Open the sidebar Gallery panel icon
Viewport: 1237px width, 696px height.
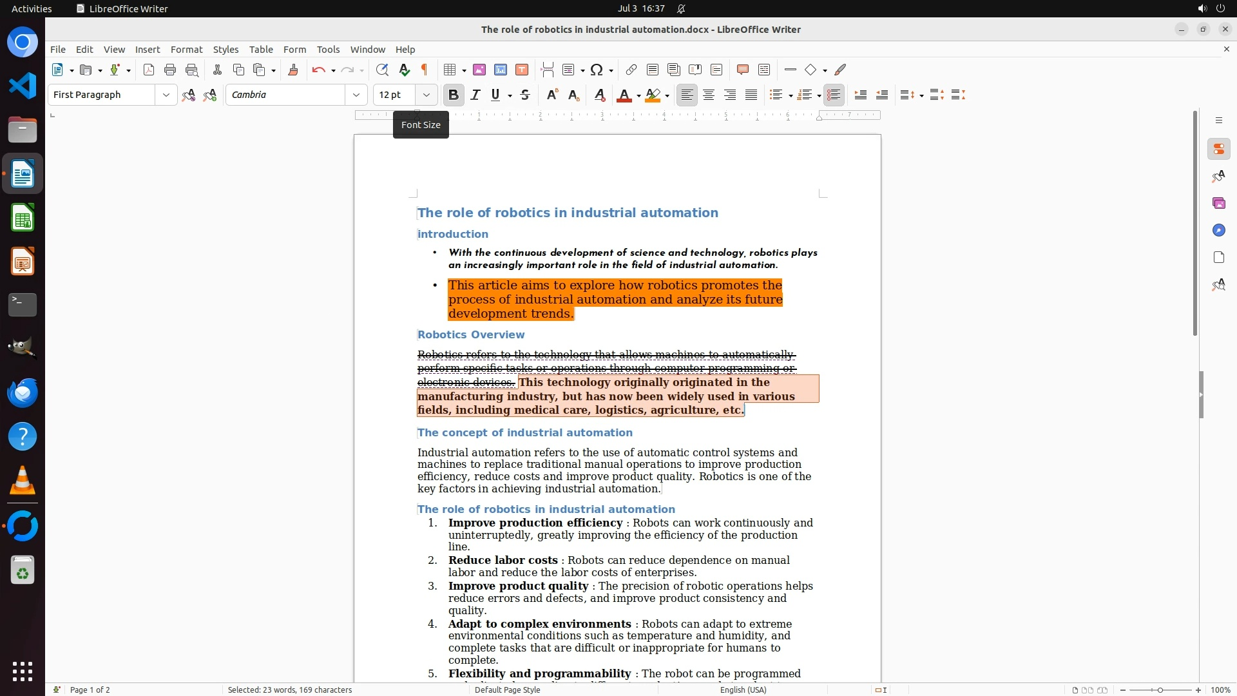click(x=1218, y=204)
